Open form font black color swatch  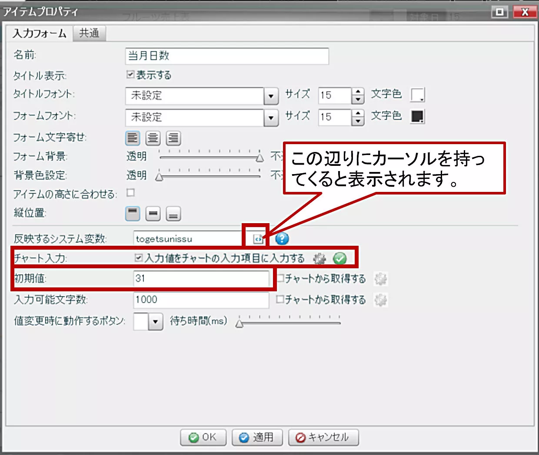point(417,116)
